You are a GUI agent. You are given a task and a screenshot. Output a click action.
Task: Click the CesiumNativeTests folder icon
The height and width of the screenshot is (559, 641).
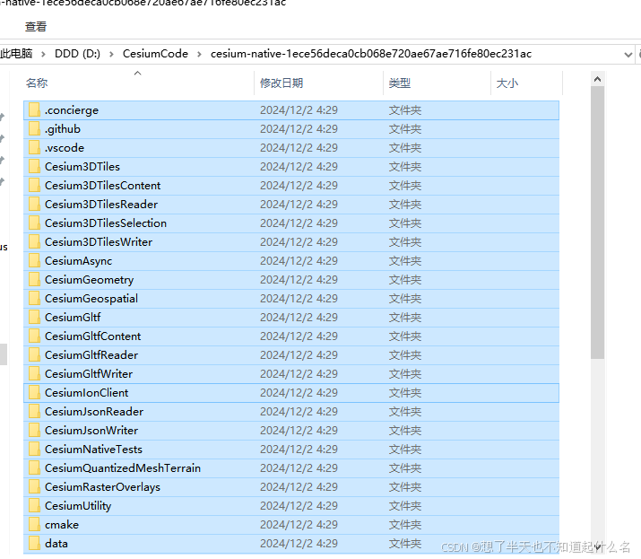[x=34, y=449]
